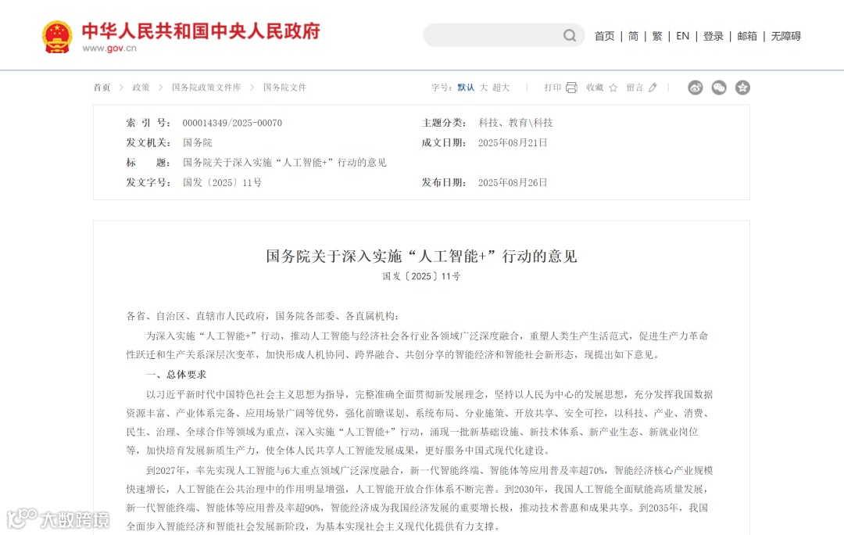Click the subject category 科技、教育\科技
The height and width of the screenshot is (535, 844).
516,123
